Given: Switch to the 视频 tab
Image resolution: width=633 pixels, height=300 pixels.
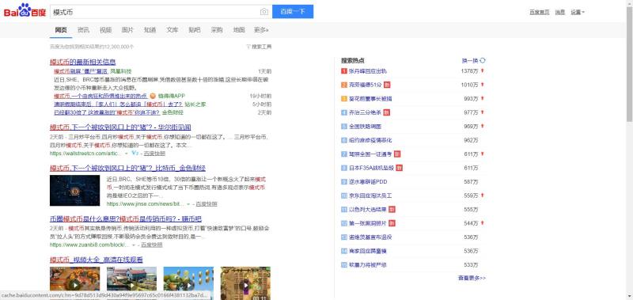Looking at the screenshot, I should [x=105, y=30].
